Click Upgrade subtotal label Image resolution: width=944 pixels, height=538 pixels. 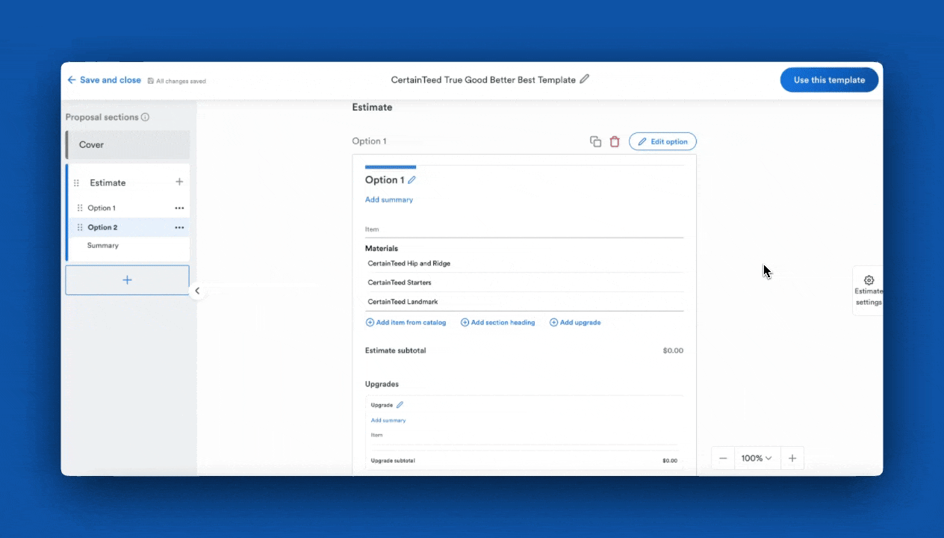point(393,461)
